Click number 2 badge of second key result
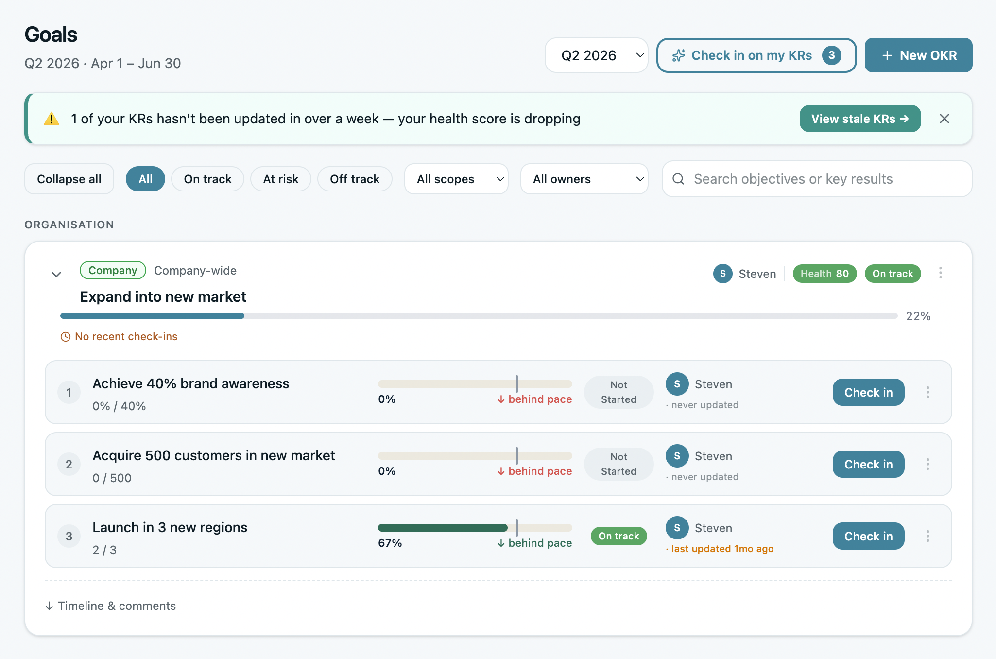Viewport: 996px width, 659px height. (69, 464)
